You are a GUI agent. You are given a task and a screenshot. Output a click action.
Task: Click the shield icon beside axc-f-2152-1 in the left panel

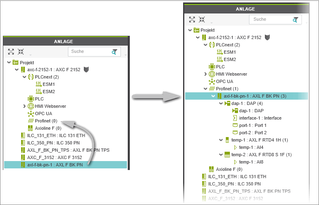86,70
